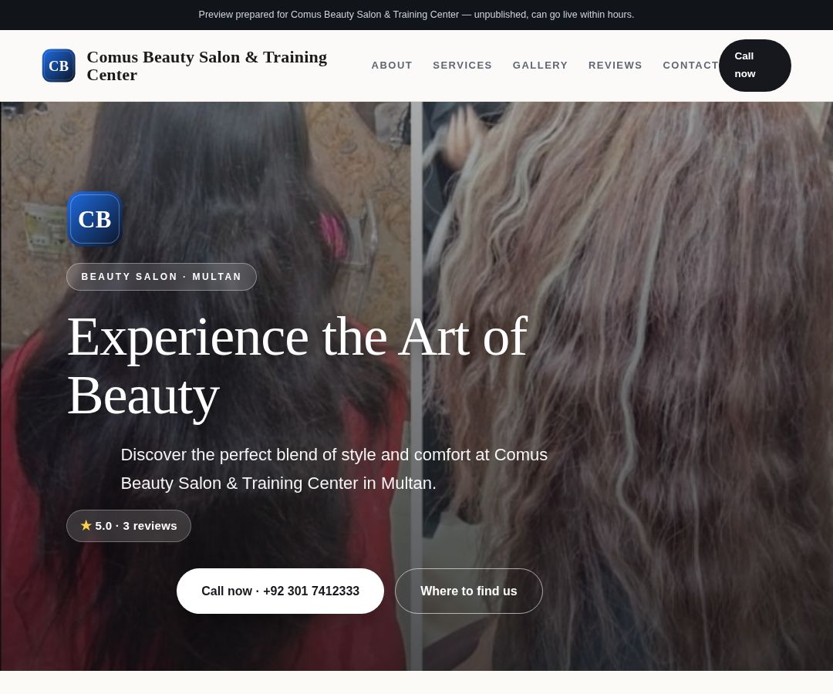Click the BEAUTY SALON · MULTAN pill
This screenshot has width=833, height=694.
click(161, 277)
